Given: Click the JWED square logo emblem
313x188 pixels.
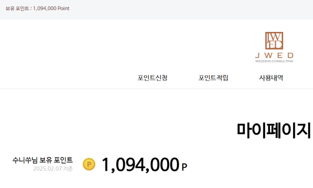Looking at the screenshot, I should (x=274, y=40).
